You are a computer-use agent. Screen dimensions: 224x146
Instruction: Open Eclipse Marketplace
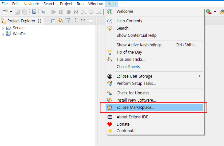pyautogui.click(x=155, y=108)
